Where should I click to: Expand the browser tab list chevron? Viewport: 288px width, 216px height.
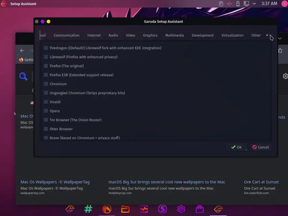[280, 38]
